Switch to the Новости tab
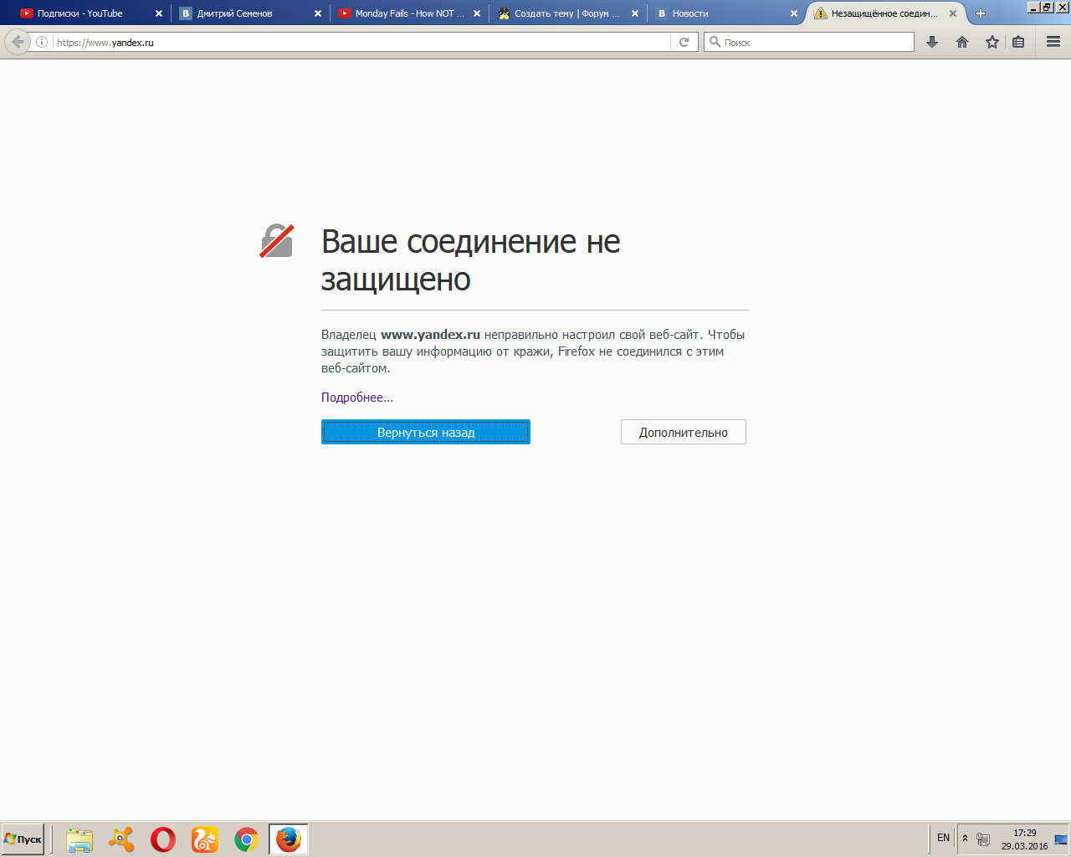The width and height of the screenshot is (1071, 857). [x=726, y=13]
